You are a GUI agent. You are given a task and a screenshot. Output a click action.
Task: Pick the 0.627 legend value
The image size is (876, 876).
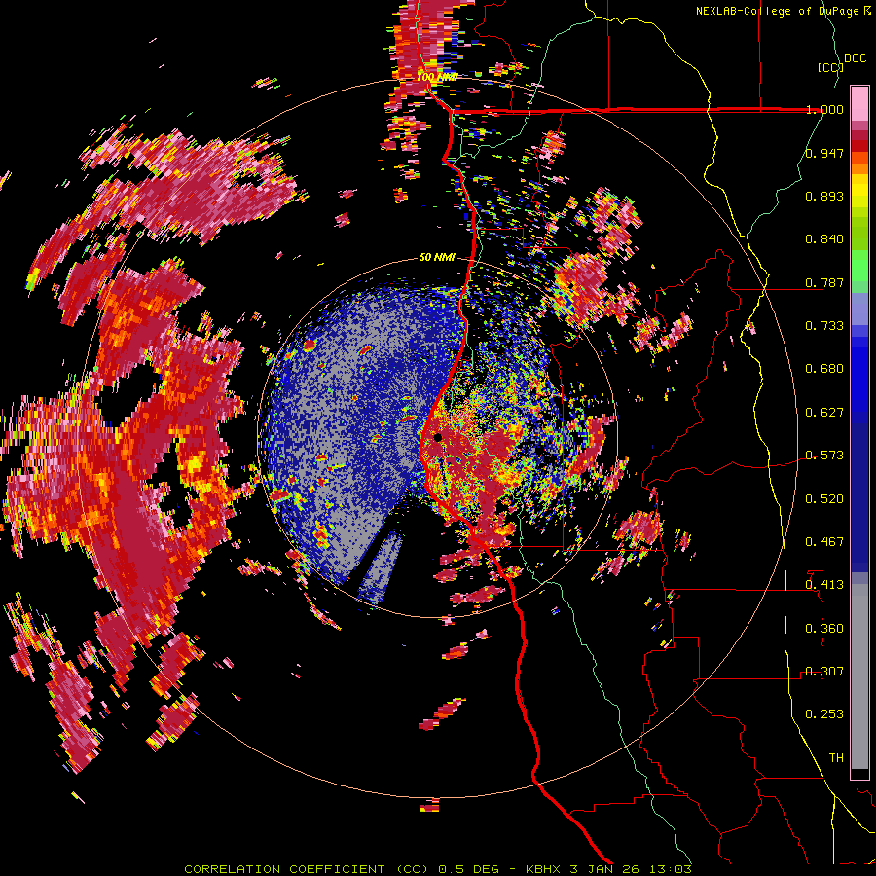coord(824,413)
